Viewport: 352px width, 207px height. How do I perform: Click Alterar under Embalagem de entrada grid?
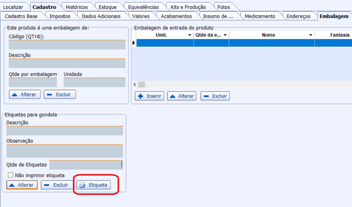point(182,96)
